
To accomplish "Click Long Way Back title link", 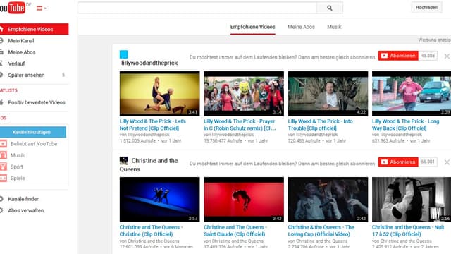I will point(406,125).
